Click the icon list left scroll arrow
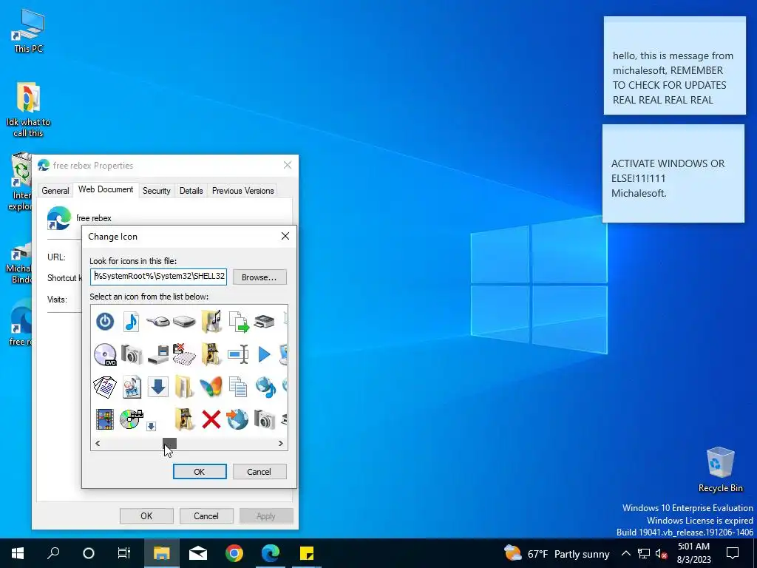Image resolution: width=757 pixels, height=568 pixels. [x=98, y=444]
